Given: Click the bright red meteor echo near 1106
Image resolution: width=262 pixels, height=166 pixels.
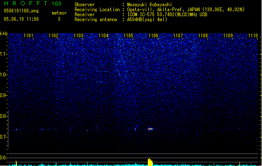Looking at the screenshot, I should (x=150, y=129).
